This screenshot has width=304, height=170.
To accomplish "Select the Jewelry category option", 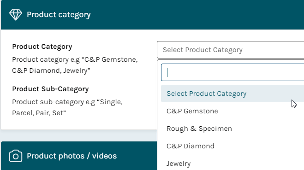I will point(232,164).
